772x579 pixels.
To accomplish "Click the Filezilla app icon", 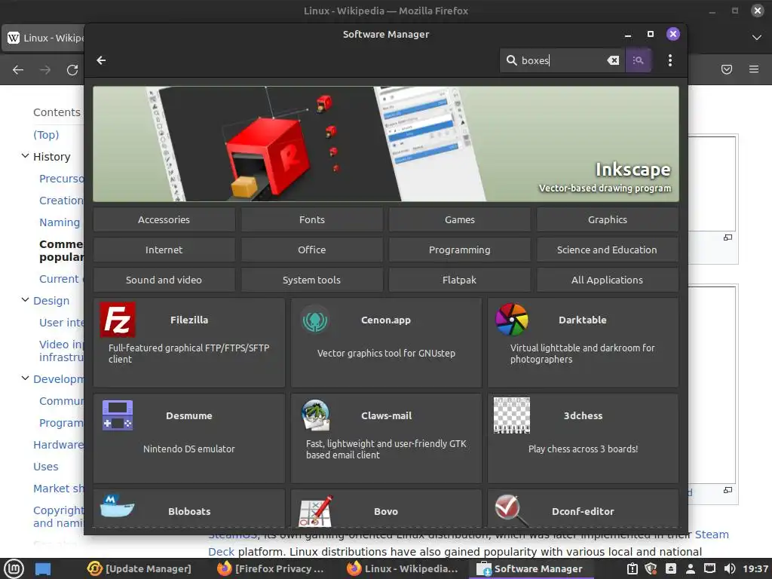I will pyautogui.click(x=118, y=320).
